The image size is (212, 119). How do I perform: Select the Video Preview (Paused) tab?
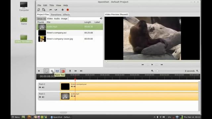click(116, 15)
